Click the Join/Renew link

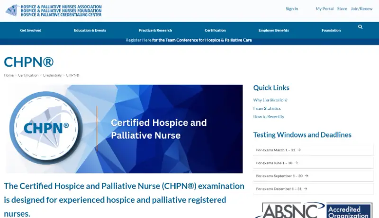click(x=361, y=9)
